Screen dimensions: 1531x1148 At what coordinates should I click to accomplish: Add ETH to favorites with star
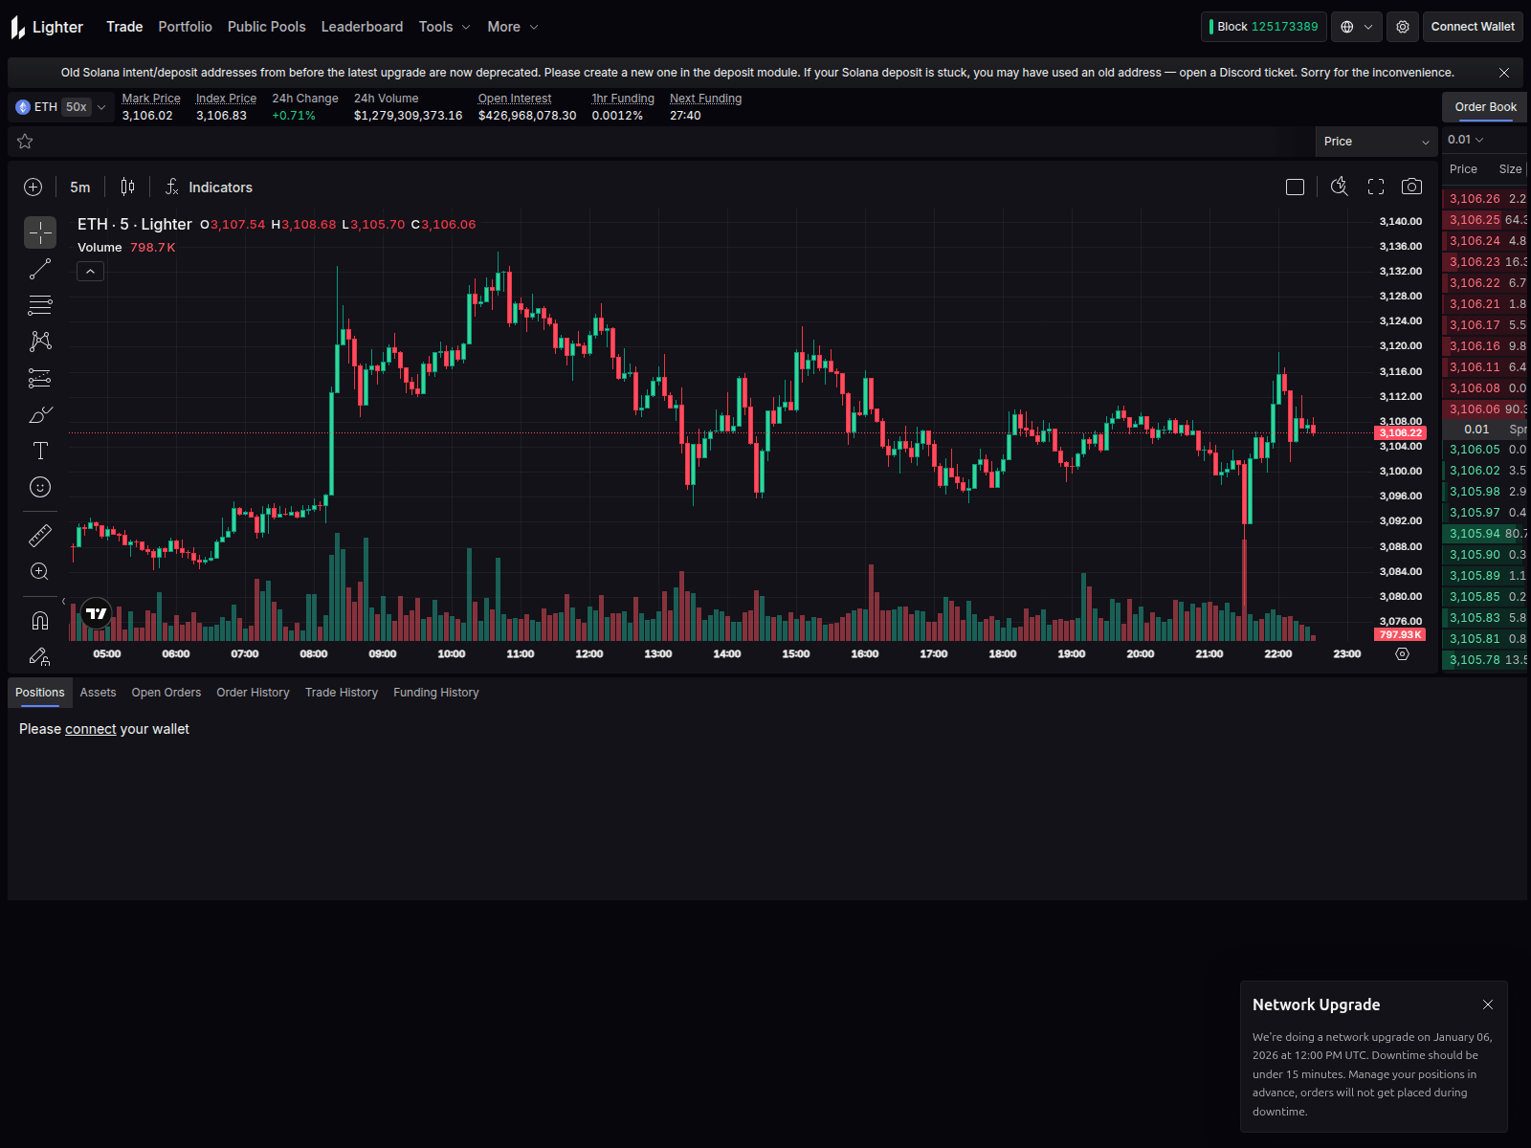click(x=25, y=142)
